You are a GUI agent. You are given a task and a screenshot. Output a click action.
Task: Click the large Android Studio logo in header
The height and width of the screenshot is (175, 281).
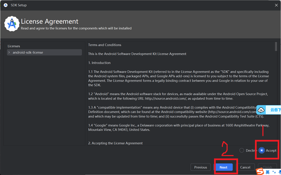11,24
